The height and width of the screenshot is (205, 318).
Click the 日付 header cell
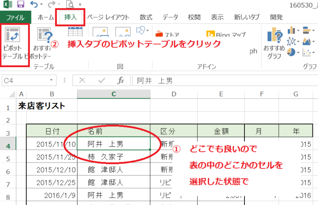pos(52,131)
